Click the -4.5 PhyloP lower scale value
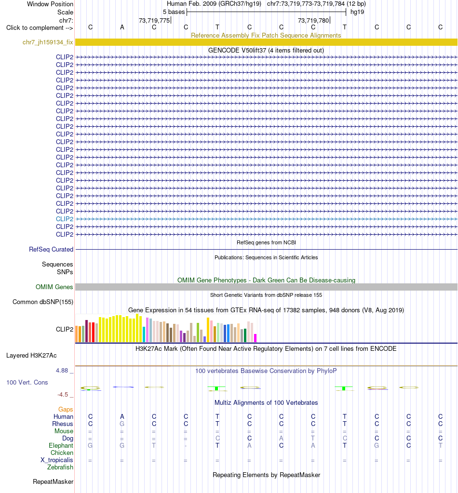The width and height of the screenshot is (458, 493). pos(63,395)
